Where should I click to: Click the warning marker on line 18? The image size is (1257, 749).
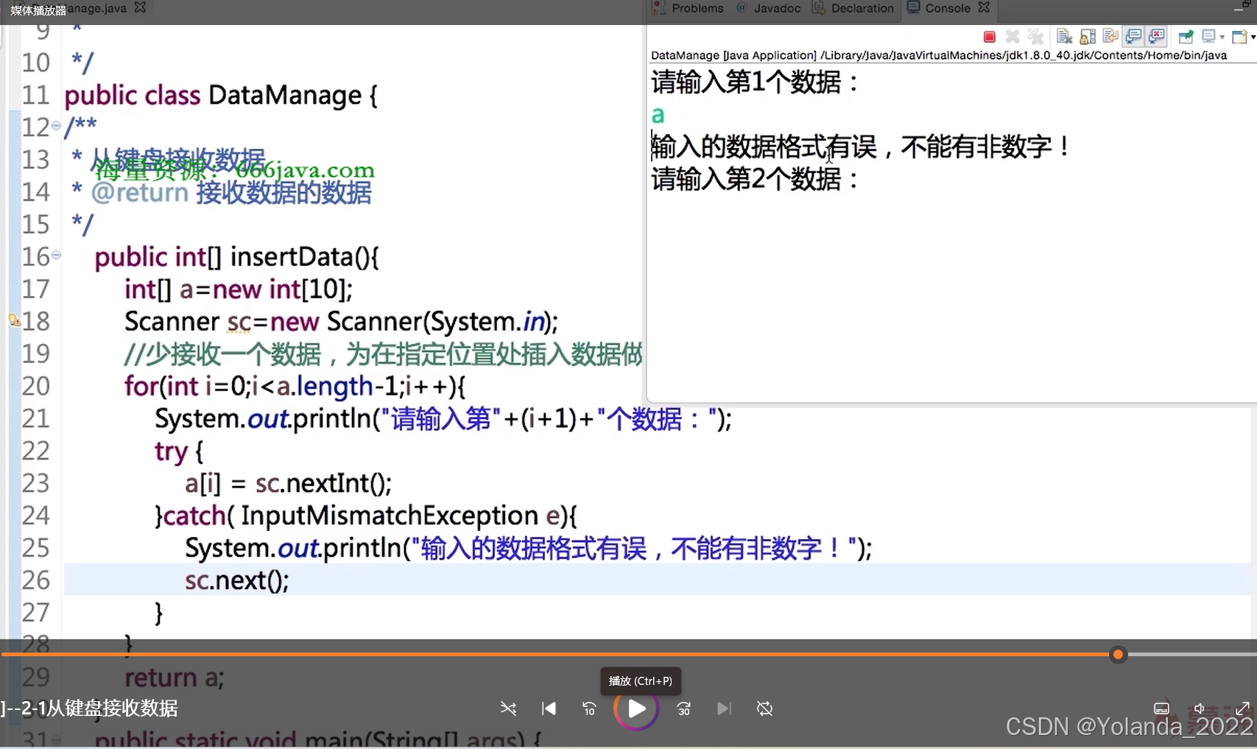(14, 320)
